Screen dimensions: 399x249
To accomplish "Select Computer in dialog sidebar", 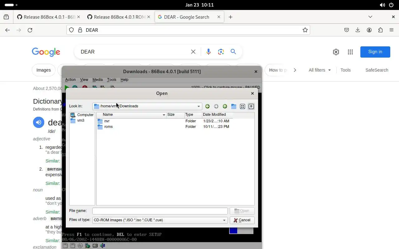I will click(82, 115).
